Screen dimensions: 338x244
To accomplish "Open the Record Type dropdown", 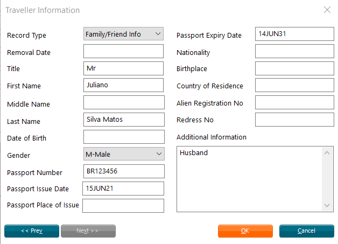I will click(123, 34).
